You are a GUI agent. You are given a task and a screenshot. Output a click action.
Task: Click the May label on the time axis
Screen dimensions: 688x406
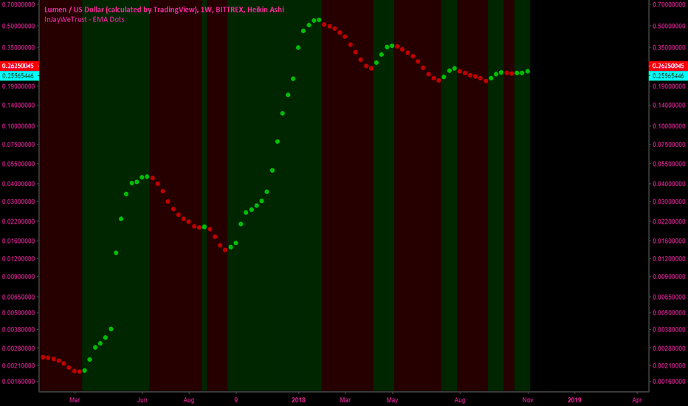coord(392,400)
